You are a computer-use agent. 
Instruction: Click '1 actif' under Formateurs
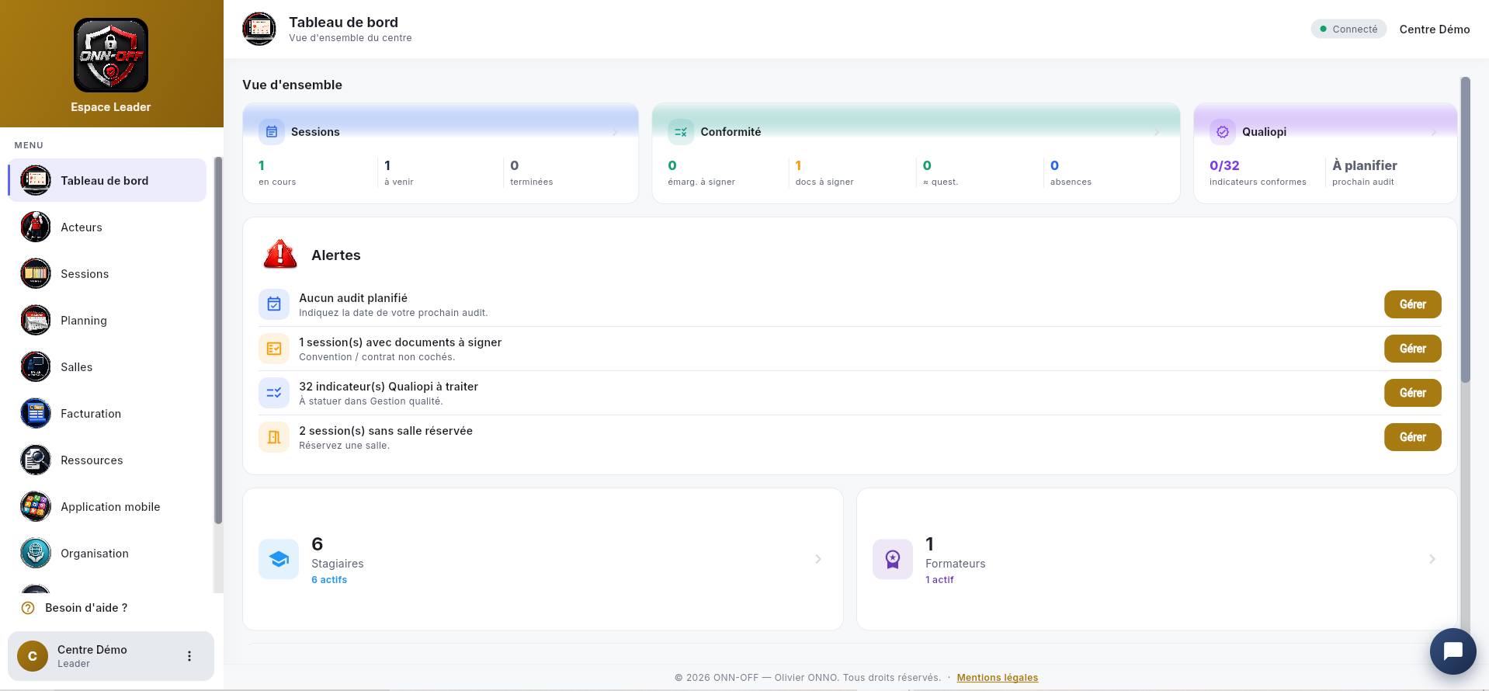[x=939, y=580]
